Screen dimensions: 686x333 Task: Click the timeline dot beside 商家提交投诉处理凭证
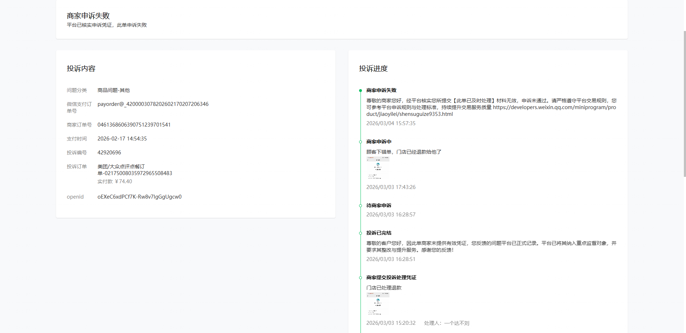(361, 278)
